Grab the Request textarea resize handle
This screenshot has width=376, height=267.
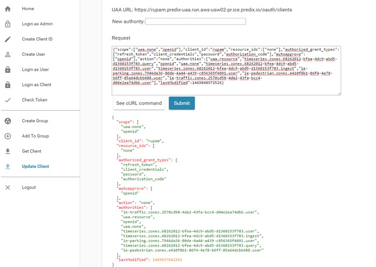tap(339, 94)
